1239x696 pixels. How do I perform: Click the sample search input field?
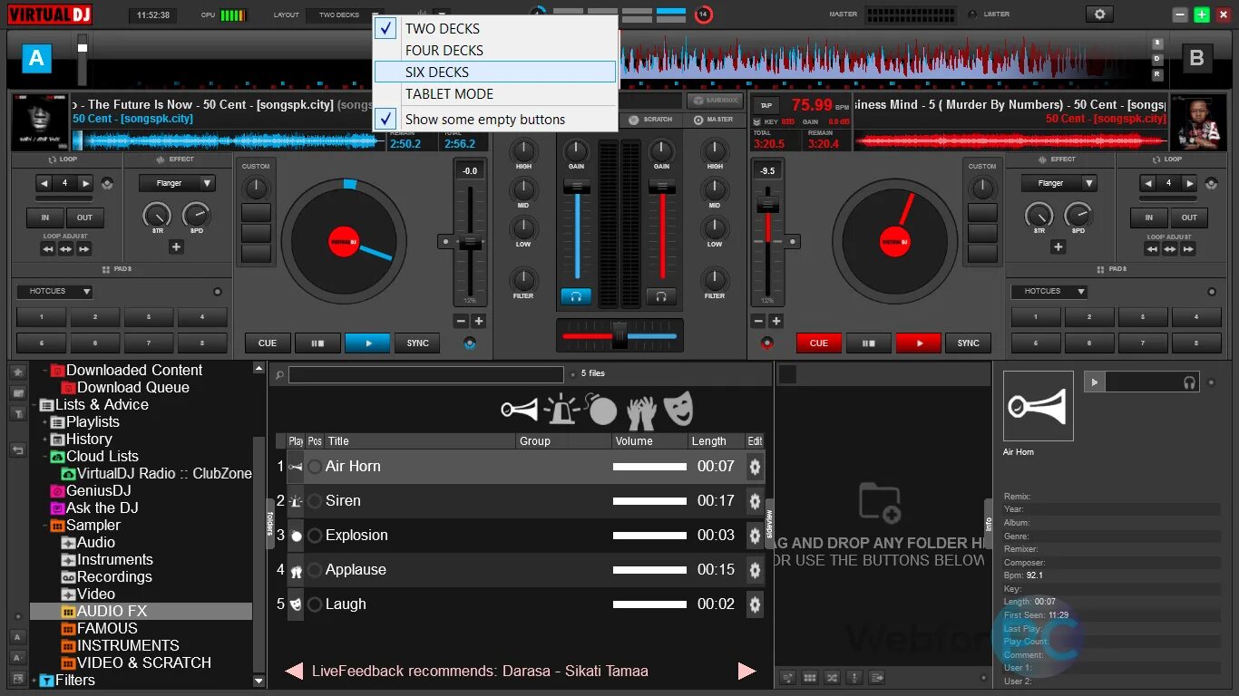pyautogui.click(x=425, y=374)
